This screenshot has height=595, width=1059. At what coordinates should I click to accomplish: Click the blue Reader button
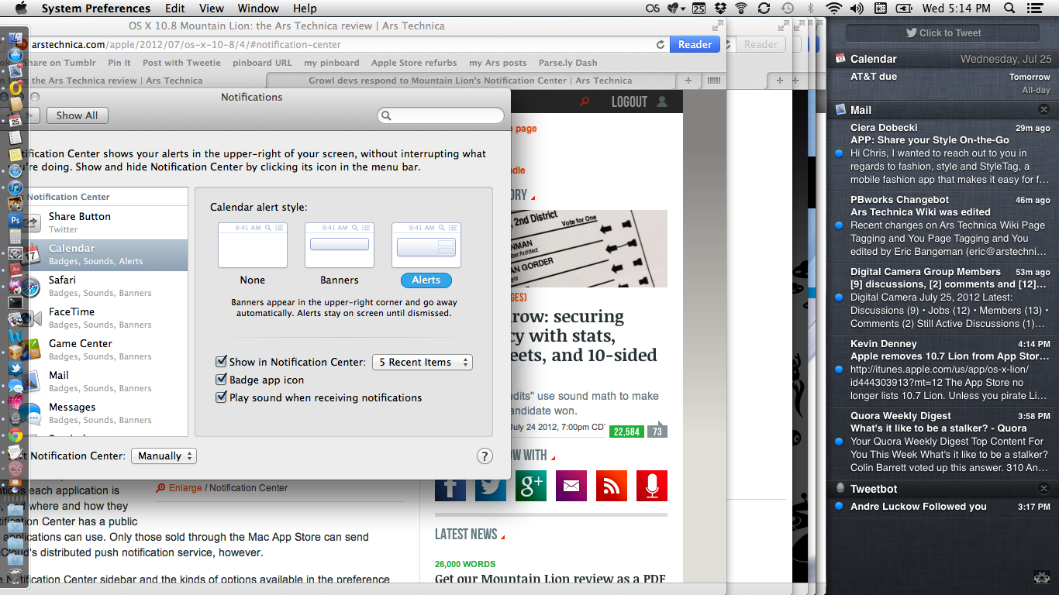click(695, 45)
